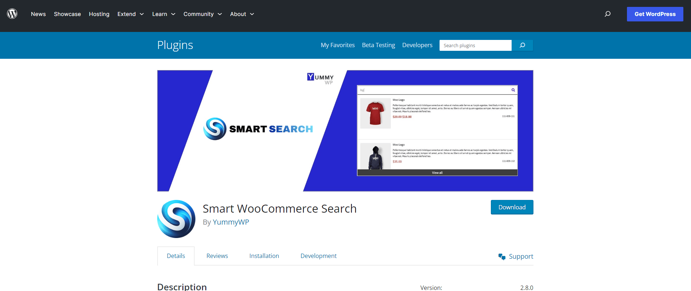Click the Support chat bubbles icon

pyautogui.click(x=502, y=257)
